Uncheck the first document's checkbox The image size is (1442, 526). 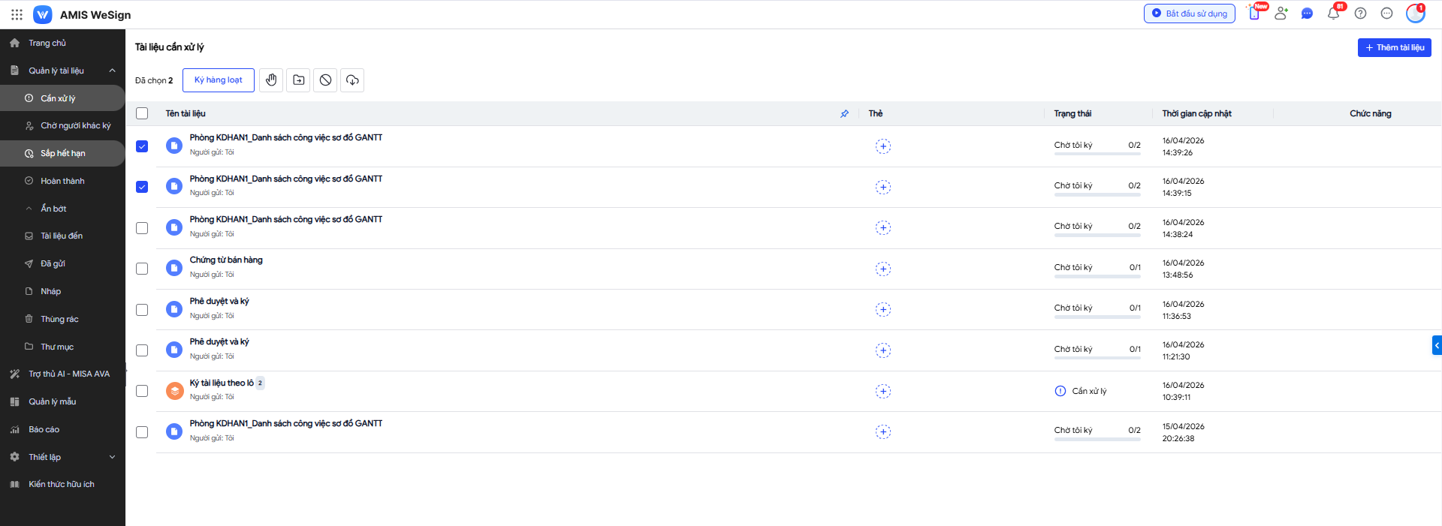tap(142, 146)
